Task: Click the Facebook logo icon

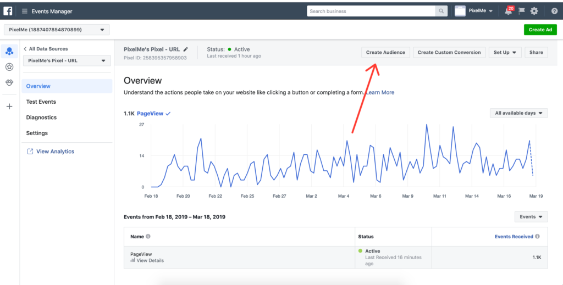Action: [8, 11]
